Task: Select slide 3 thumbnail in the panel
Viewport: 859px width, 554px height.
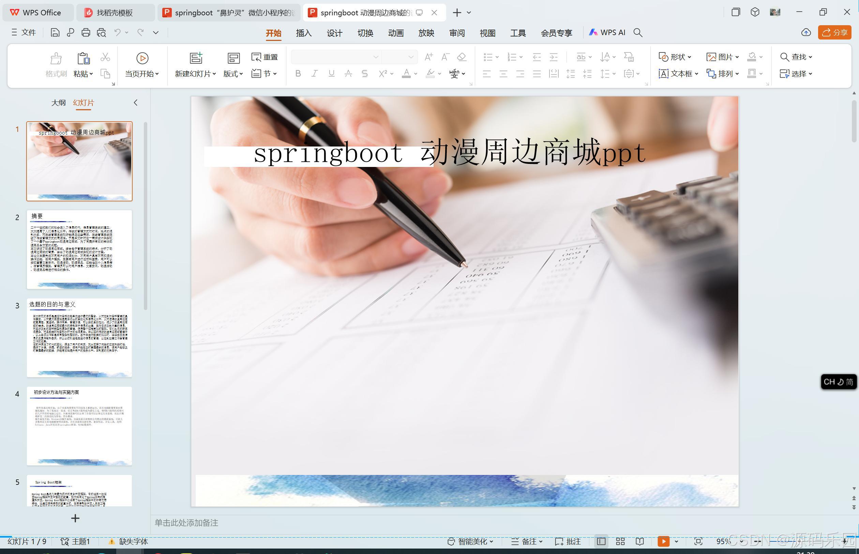Action: pos(79,337)
